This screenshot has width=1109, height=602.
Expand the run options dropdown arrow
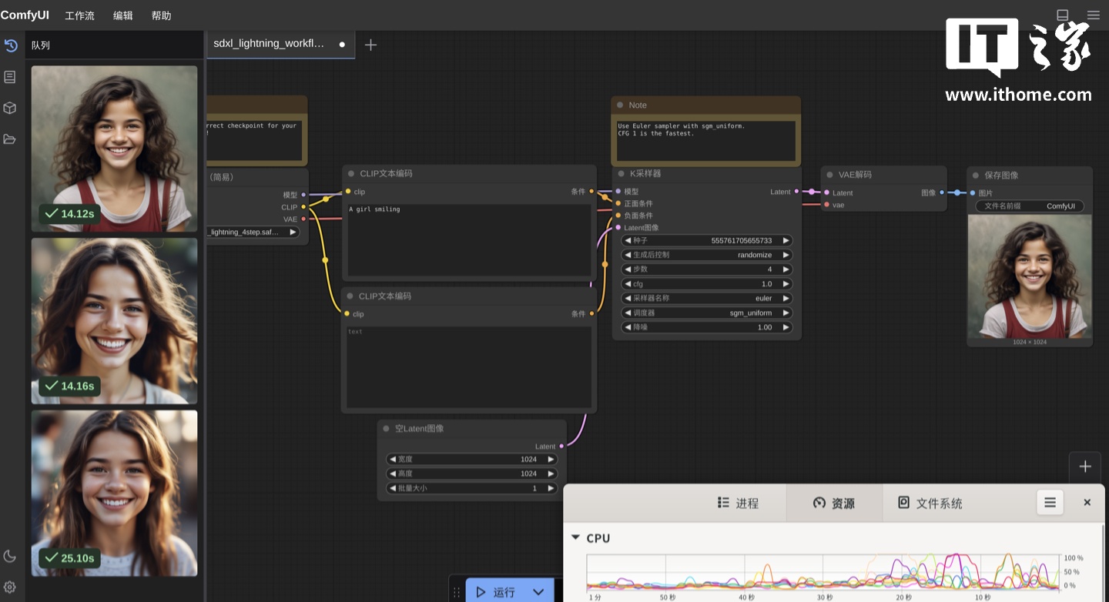538,591
